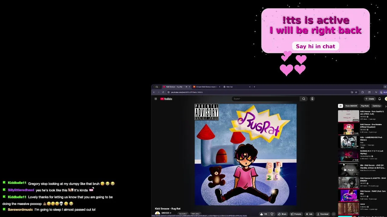
Task: Click the Share button under the video
Action: (x=282, y=214)
